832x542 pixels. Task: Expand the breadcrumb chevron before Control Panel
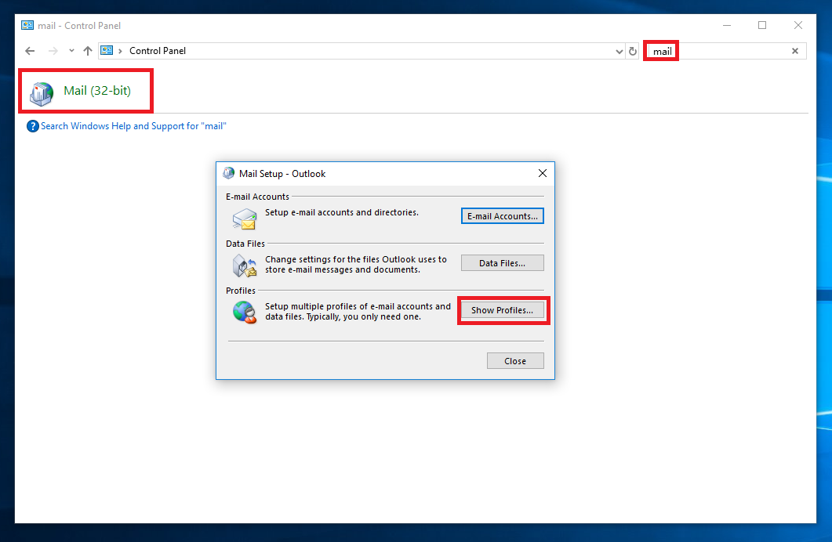[121, 51]
